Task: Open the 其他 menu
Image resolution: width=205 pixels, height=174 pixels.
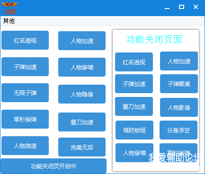Action: click(x=9, y=21)
